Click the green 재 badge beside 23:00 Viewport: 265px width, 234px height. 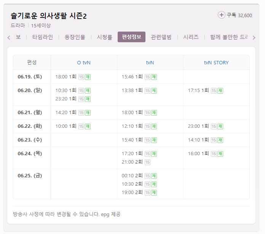pyautogui.click(x=220, y=126)
